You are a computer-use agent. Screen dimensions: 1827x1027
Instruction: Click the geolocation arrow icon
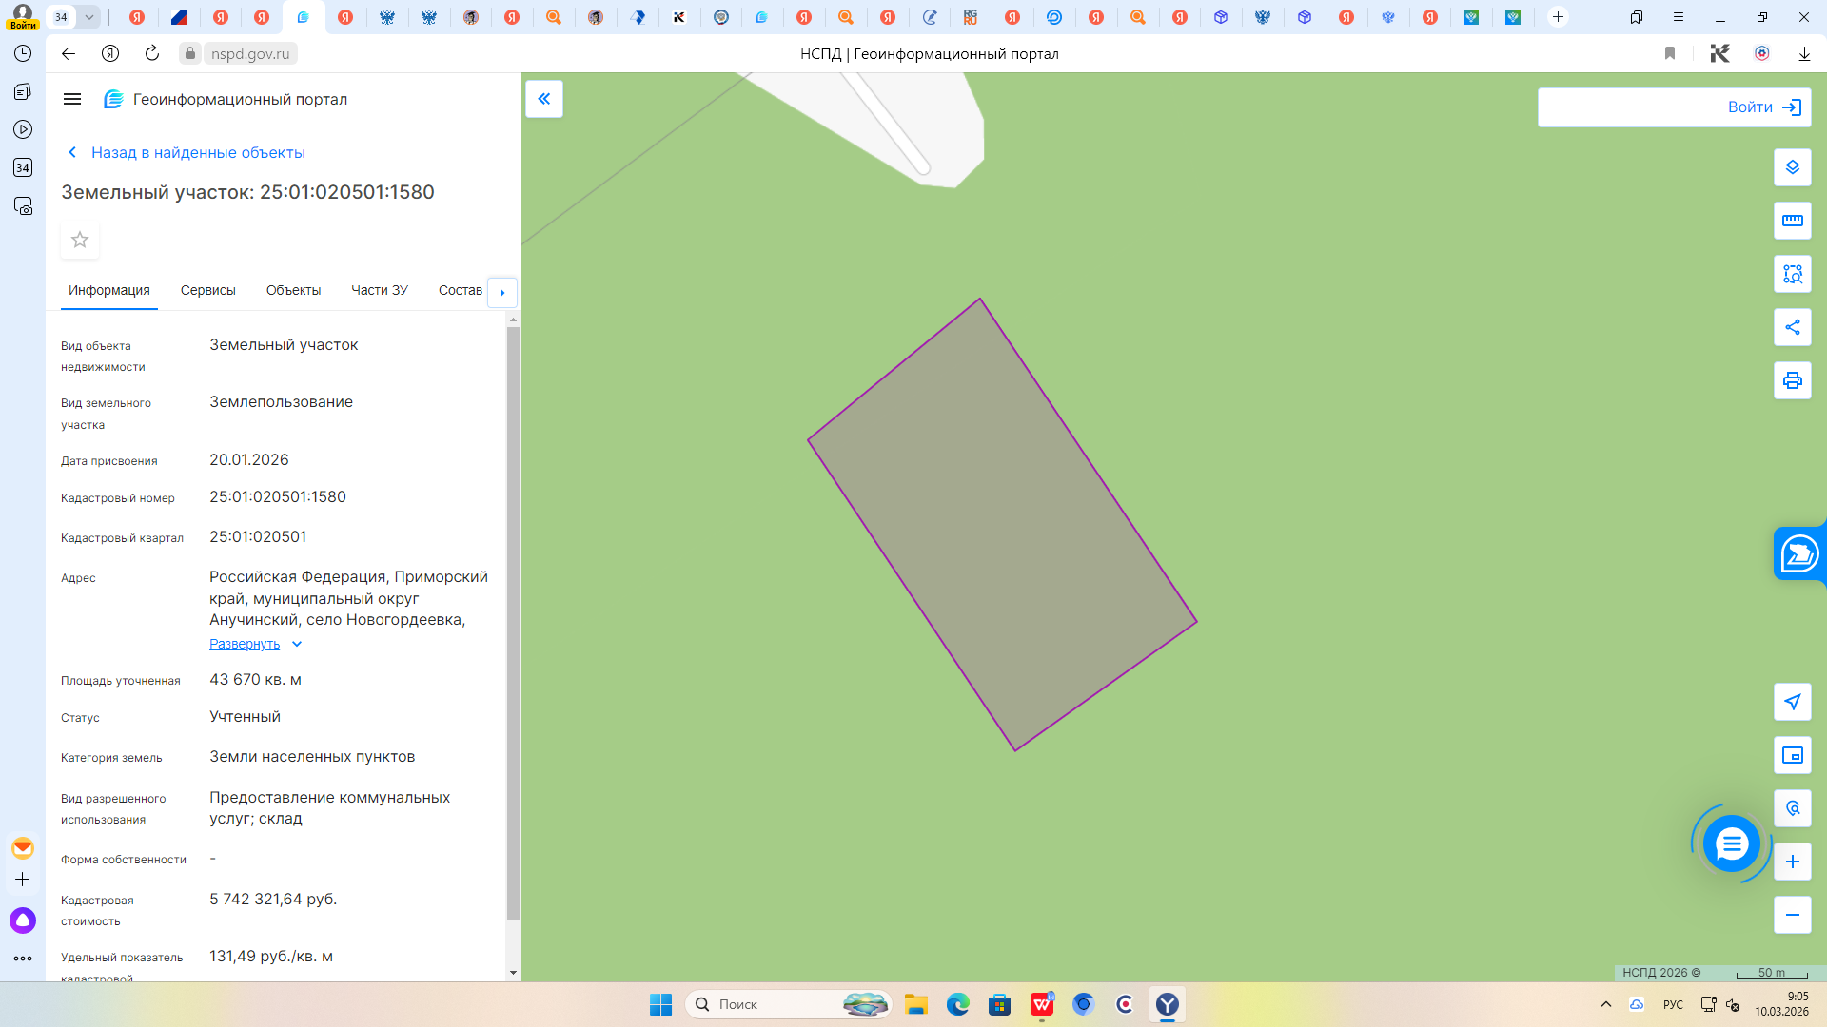1792,702
